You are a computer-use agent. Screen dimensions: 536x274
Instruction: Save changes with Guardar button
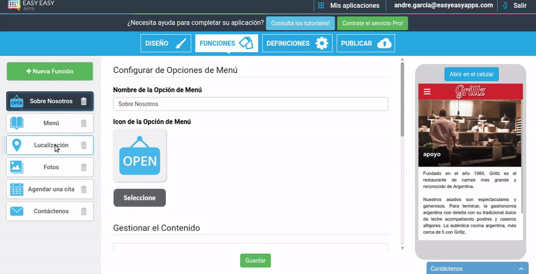click(255, 261)
